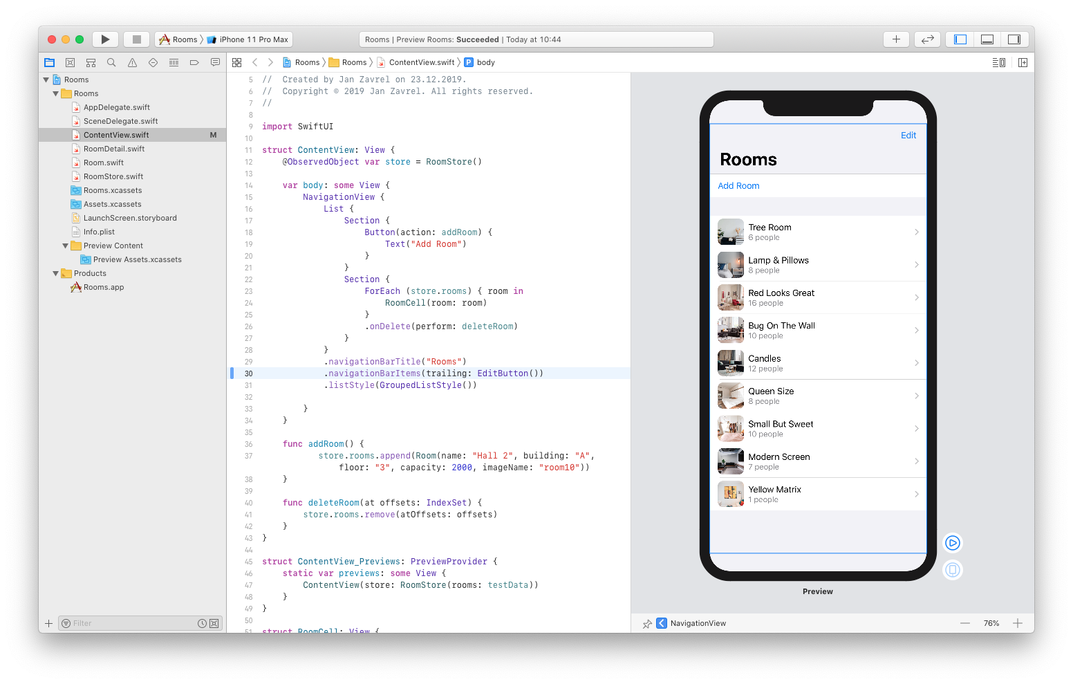
Task: Click the adjust editor options icon
Action: pyautogui.click(x=998, y=62)
